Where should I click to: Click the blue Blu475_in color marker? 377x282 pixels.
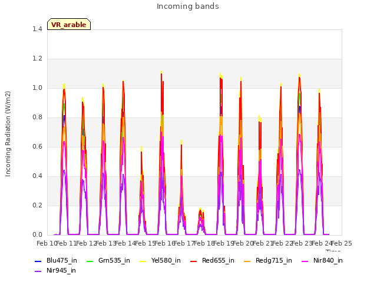point(38,261)
